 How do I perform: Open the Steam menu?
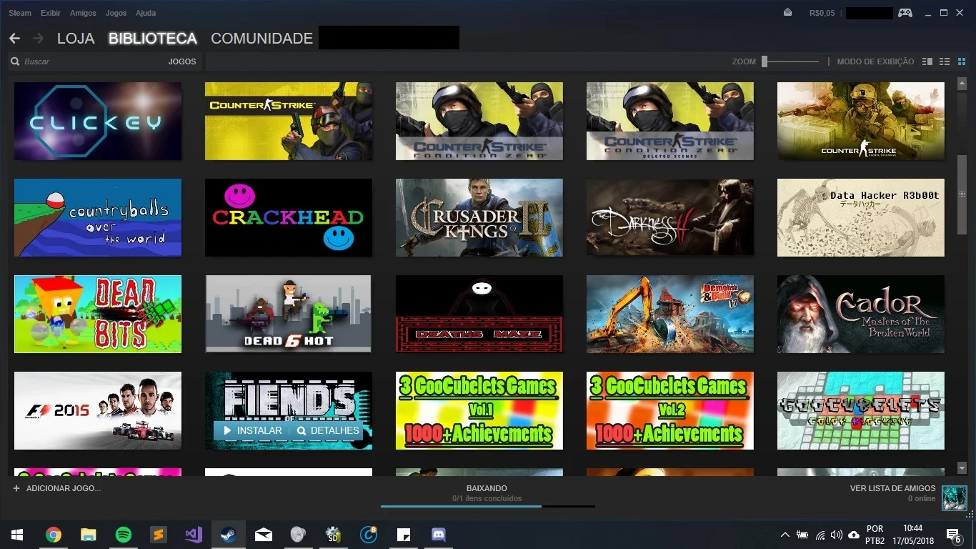(20, 13)
